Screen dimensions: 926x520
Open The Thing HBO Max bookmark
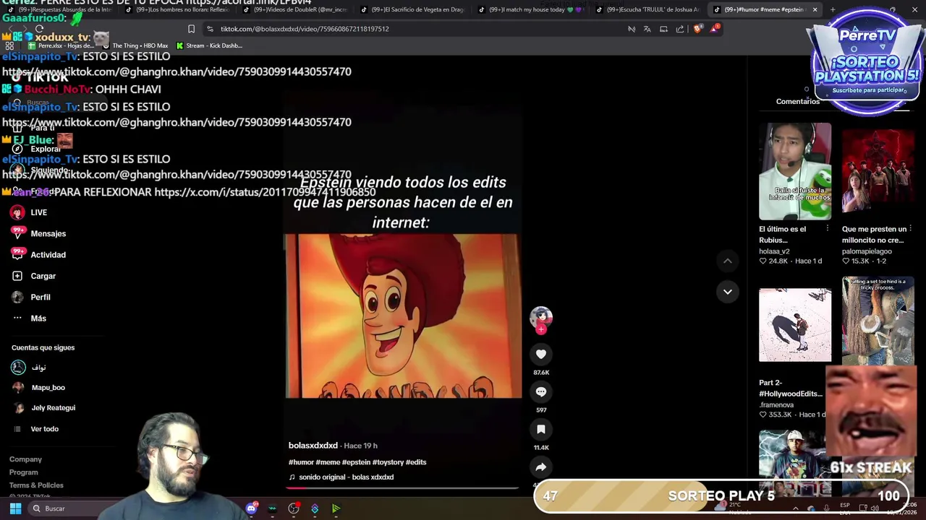click(x=135, y=45)
